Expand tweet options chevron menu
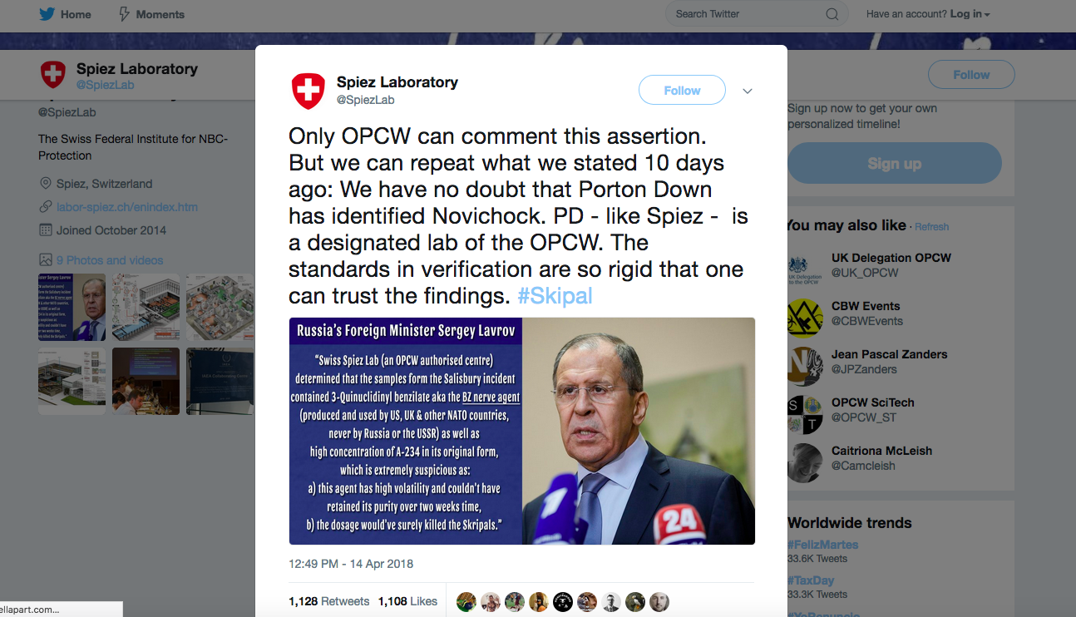 coord(748,91)
